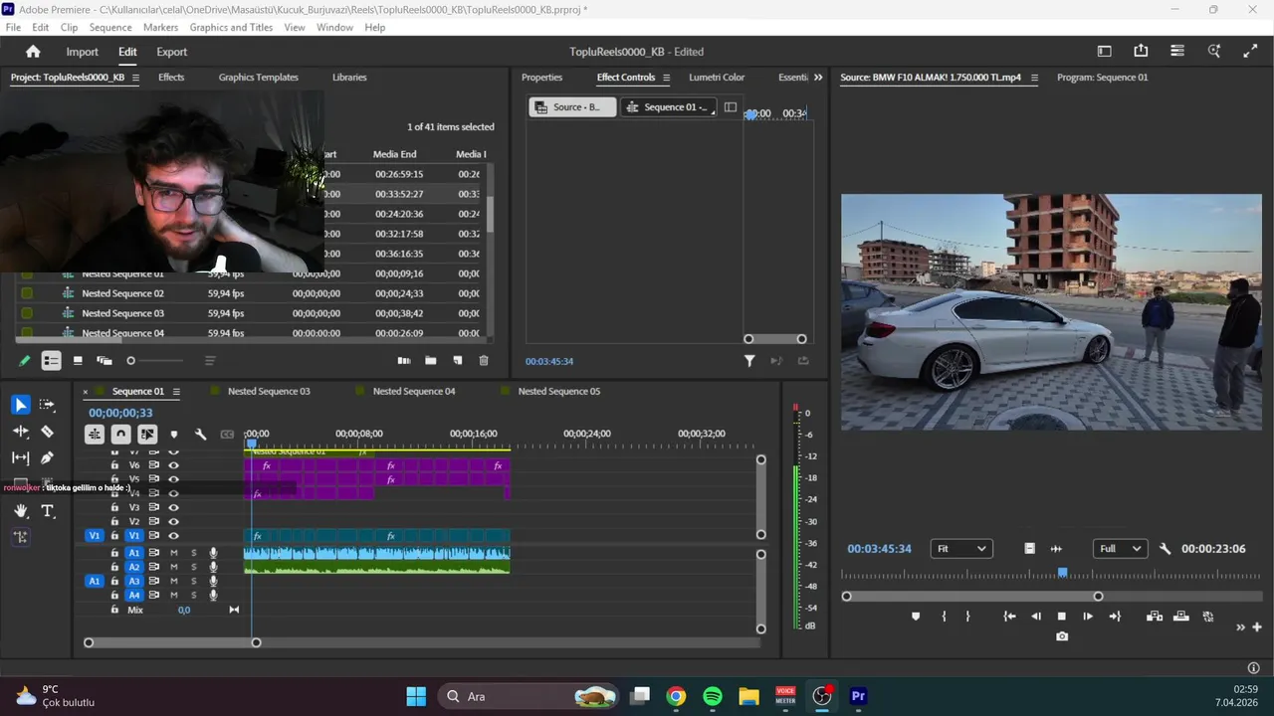Choose the Type tool
The height and width of the screenshot is (716, 1274).
47,511
